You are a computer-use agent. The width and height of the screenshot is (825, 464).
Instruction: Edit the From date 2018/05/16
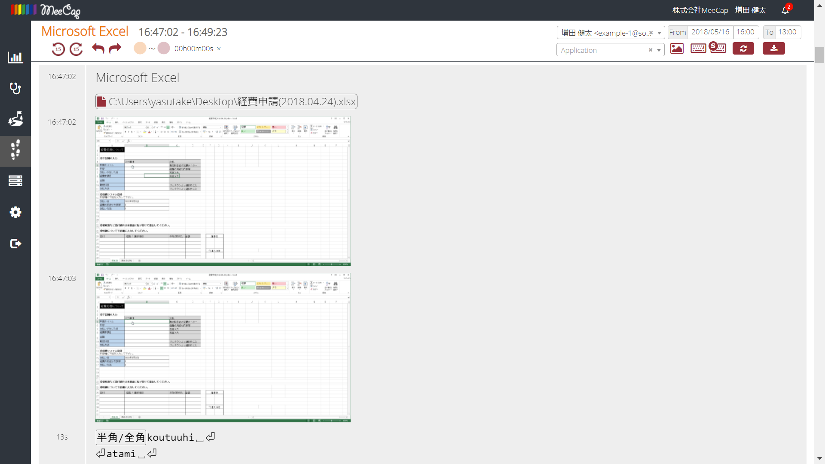(710, 32)
